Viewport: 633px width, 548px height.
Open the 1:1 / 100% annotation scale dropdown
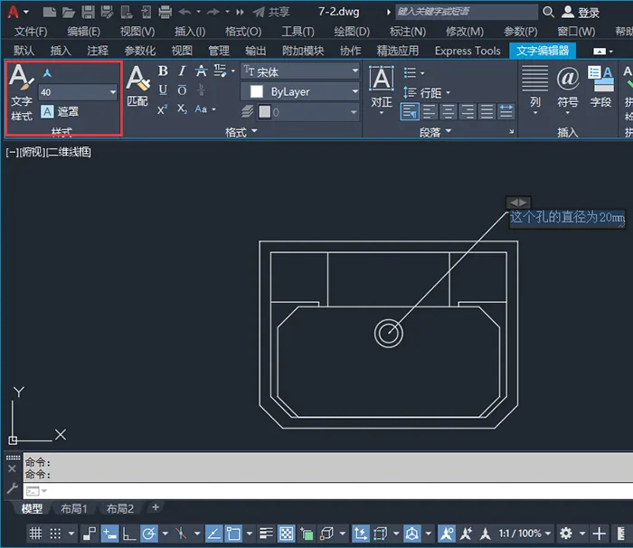point(524,534)
